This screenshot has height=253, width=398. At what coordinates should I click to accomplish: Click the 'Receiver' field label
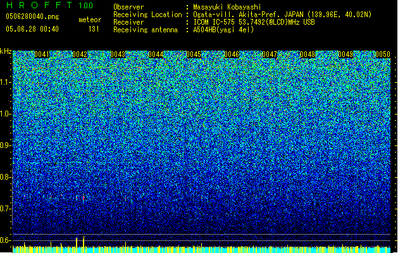[x=128, y=22]
